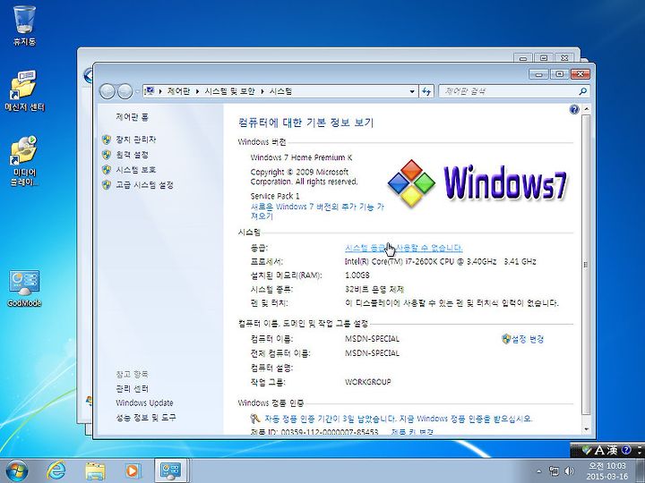Select 시스템 및 보안 in the breadcrumb
Image resolution: width=645 pixels, height=483 pixels.
click(x=229, y=91)
